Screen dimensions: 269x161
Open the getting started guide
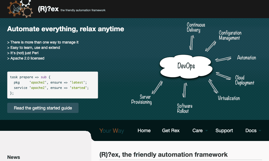43,108
